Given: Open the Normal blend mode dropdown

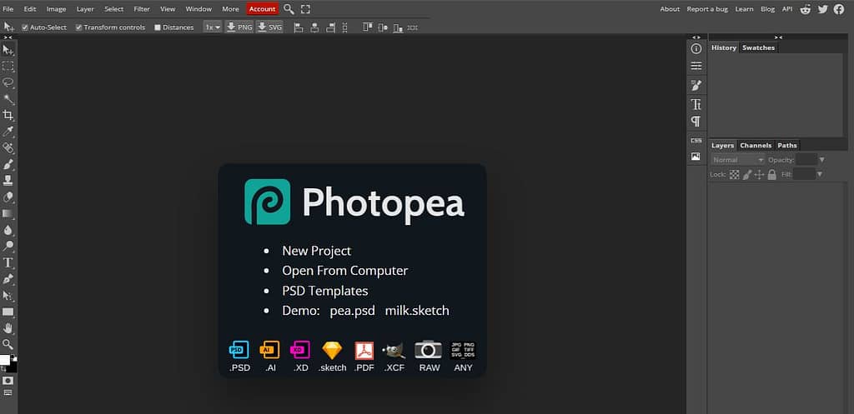Looking at the screenshot, I should pyautogui.click(x=738, y=160).
